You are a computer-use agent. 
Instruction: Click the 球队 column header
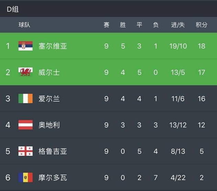[24, 25]
